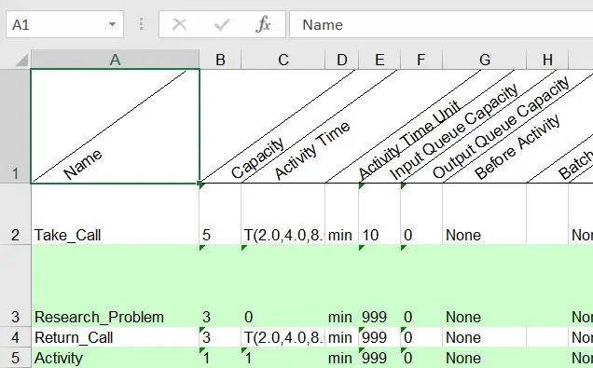This screenshot has height=368, width=593.
Task: Click the cell containing Take_Call
Action: pyautogui.click(x=115, y=214)
